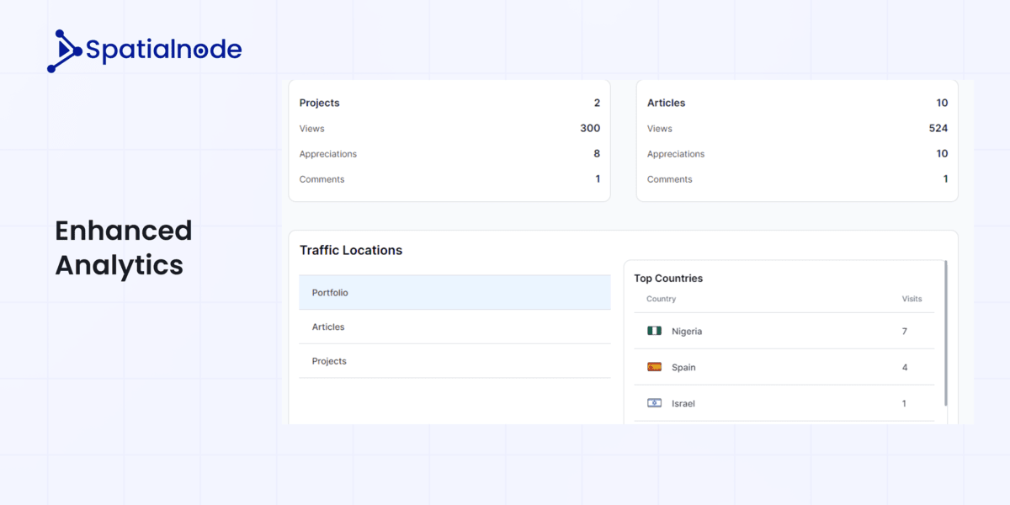Screen dimensions: 1010x505
Task: Select the Nigeria flag icon
Action: (654, 331)
